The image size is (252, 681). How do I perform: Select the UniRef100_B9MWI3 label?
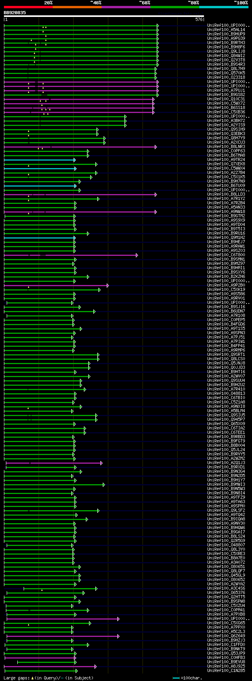pyautogui.click(x=226, y=485)
